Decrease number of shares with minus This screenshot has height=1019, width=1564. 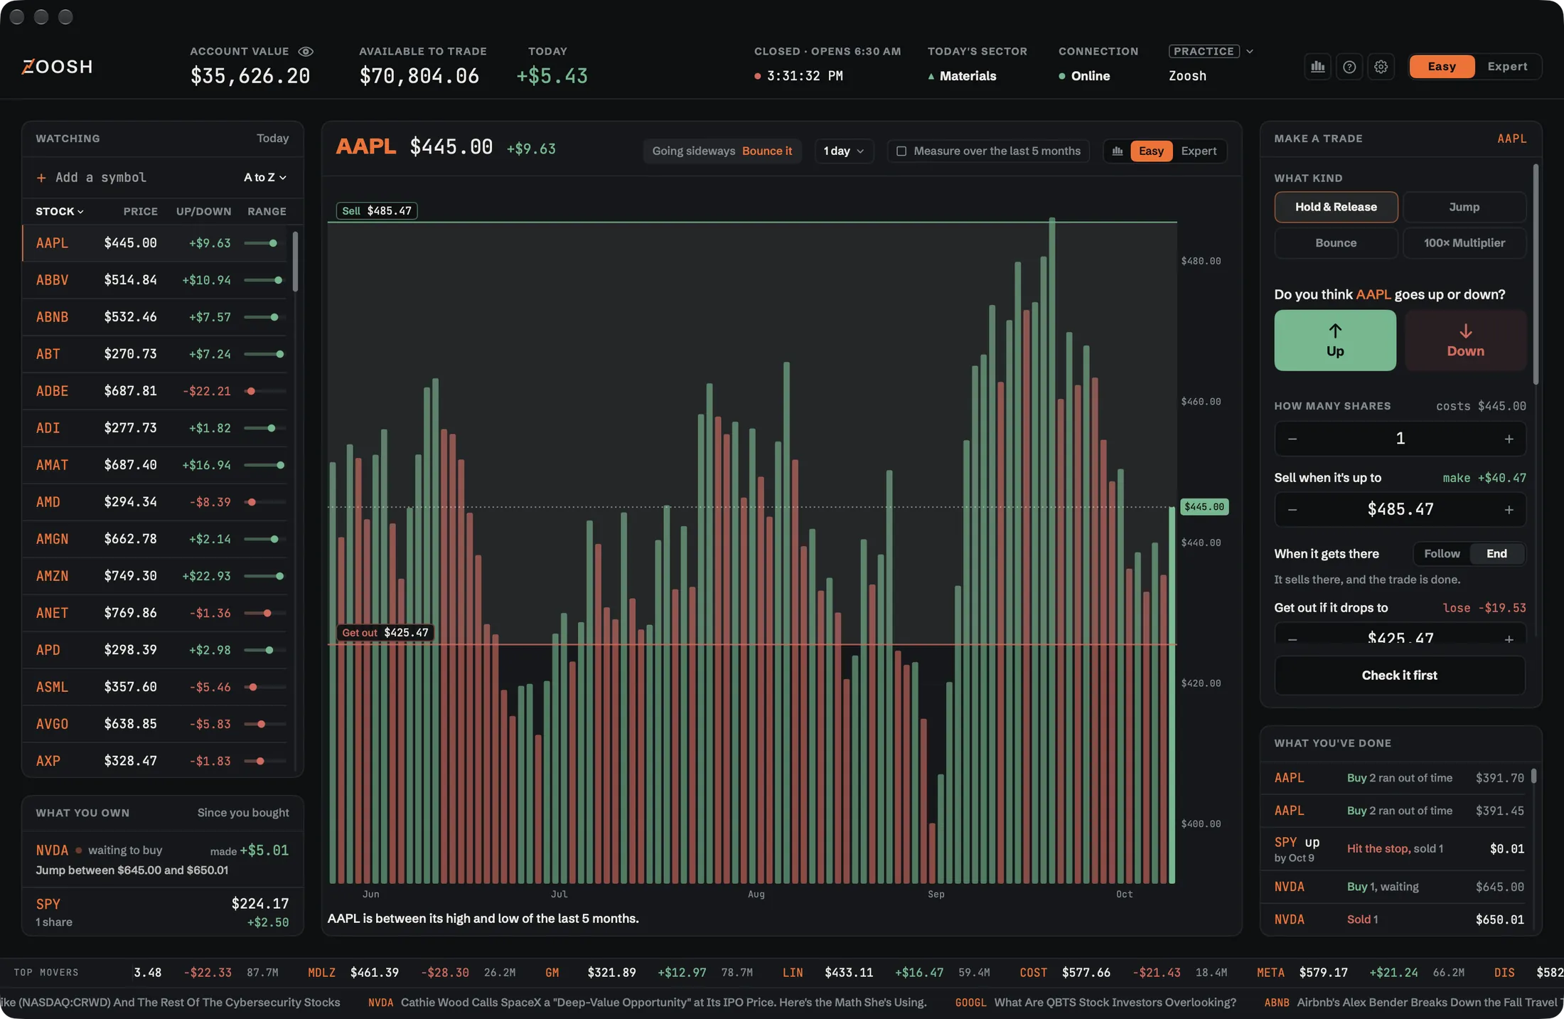pyautogui.click(x=1292, y=439)
